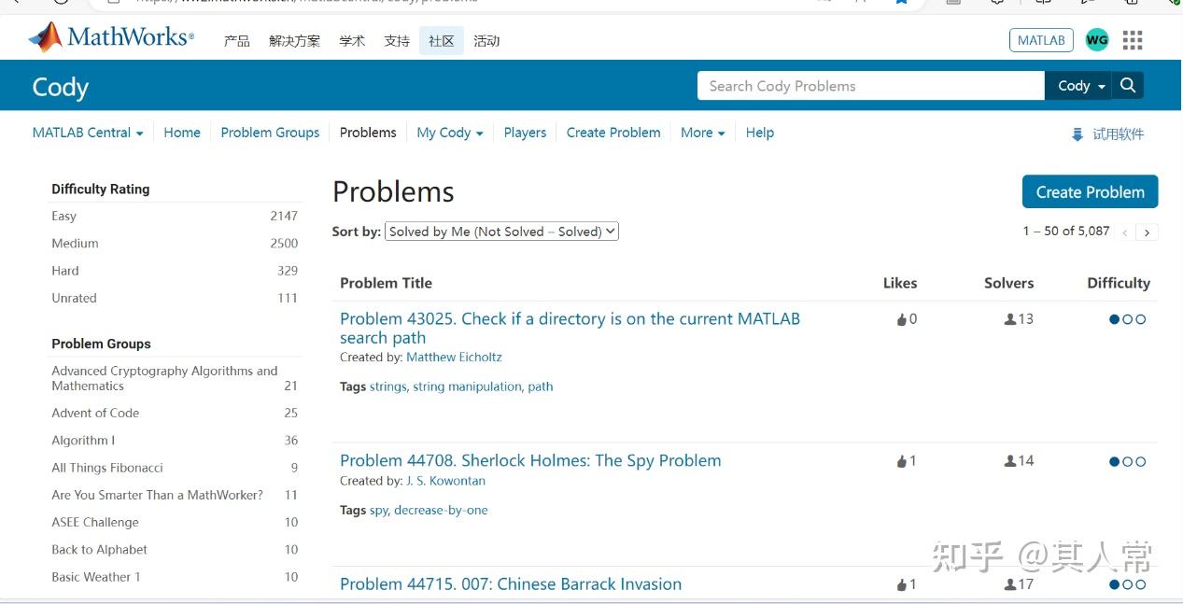Open the 支持 menu
The width and height of the screenshot is (1183, 604).
click(397, 41)
